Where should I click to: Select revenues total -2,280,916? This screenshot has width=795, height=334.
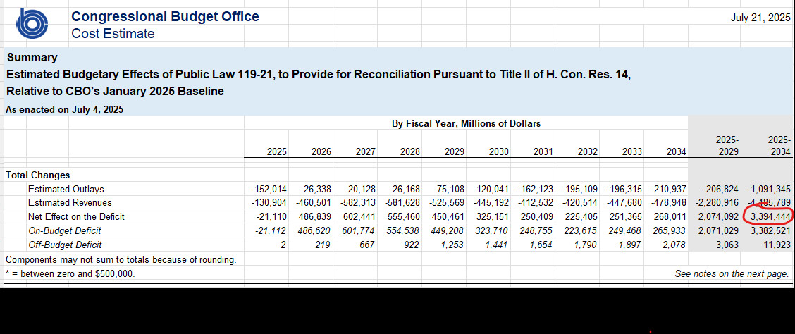click(x=717, y=203)
